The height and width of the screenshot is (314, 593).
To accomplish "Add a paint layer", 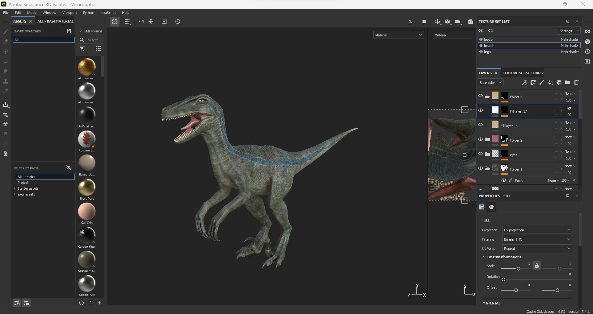I will click(x=542, y=82).
